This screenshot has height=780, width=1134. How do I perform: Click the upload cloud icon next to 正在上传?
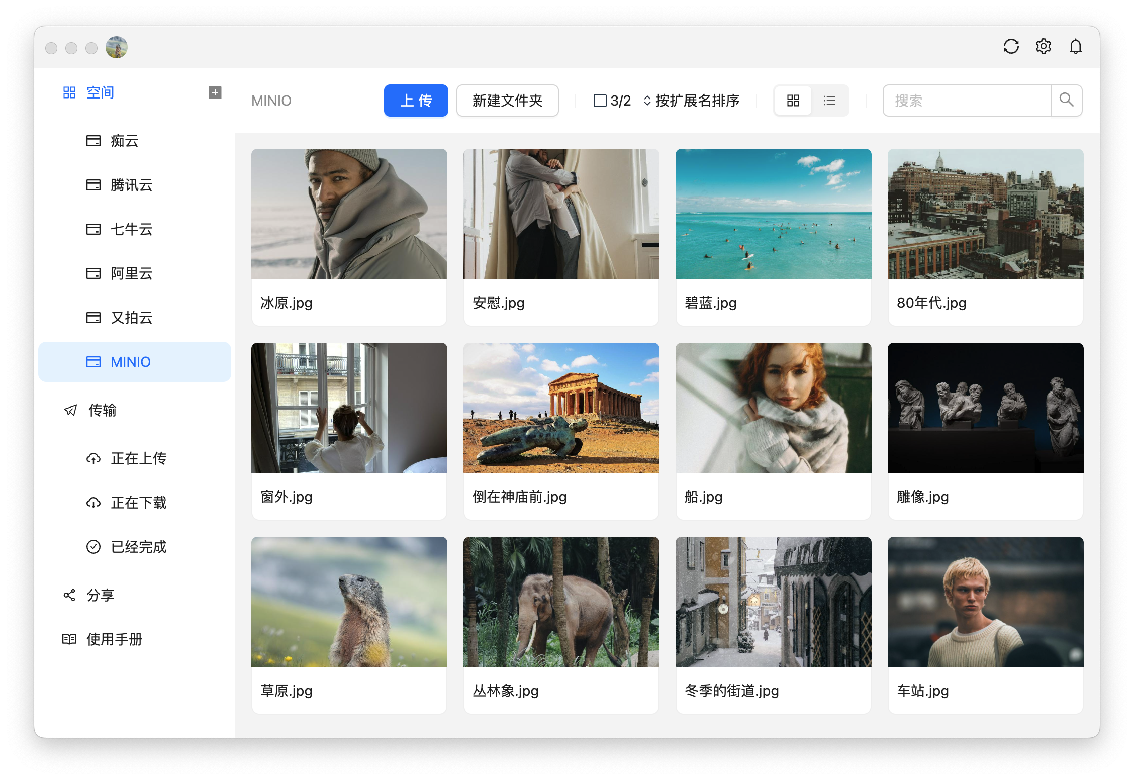pos(94,458)
